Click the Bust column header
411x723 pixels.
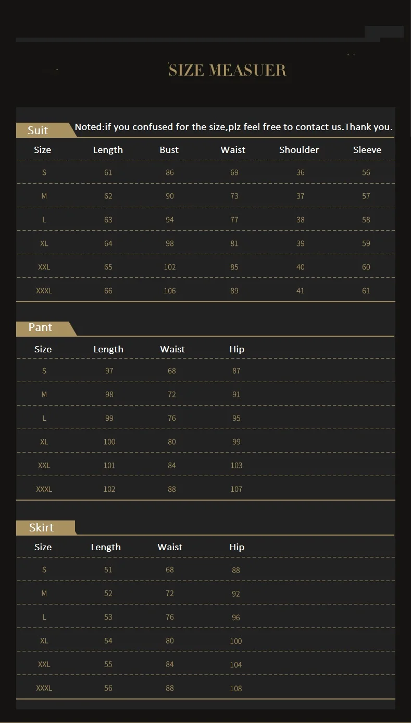pyautogui.click(x=169, y=150)
